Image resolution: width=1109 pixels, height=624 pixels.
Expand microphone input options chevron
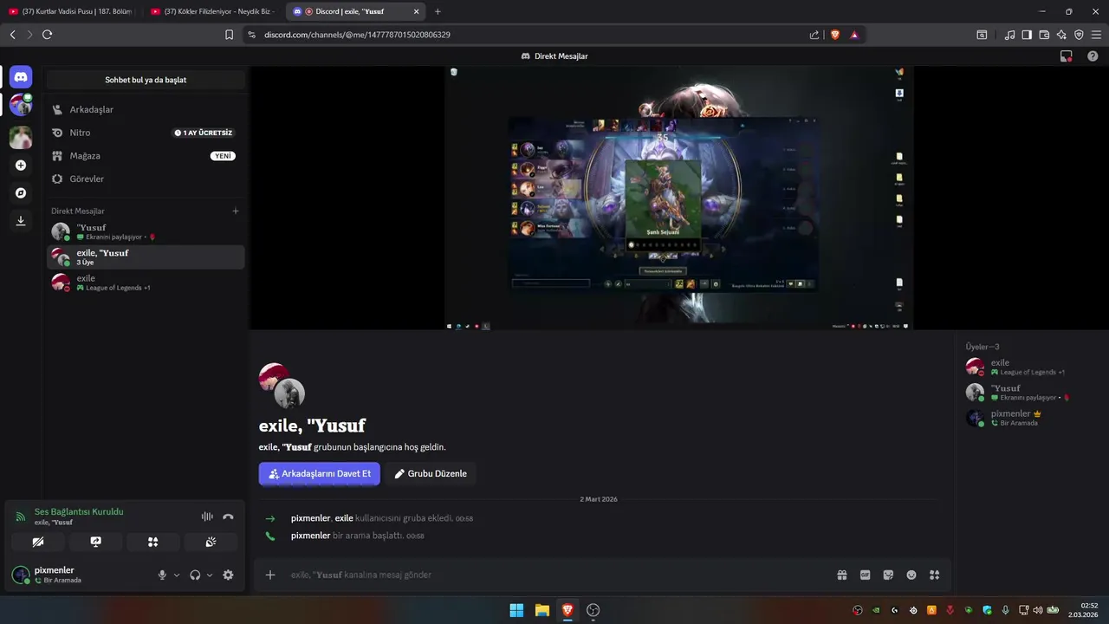(177, 575)
